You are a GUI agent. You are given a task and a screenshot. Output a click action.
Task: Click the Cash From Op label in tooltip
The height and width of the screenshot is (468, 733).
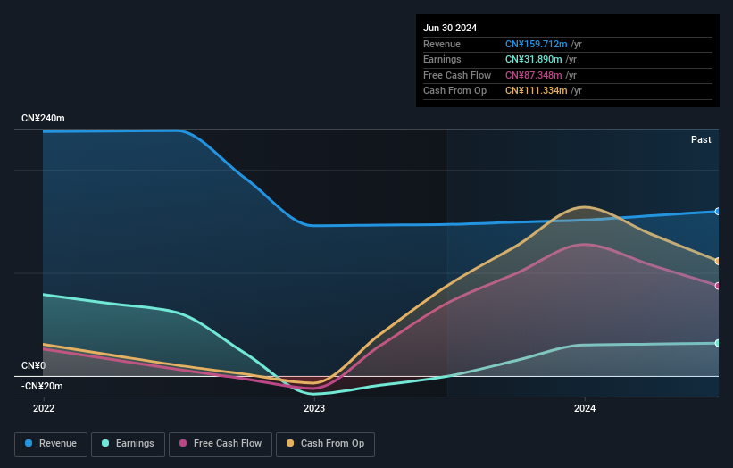click(x=454, y=91)
